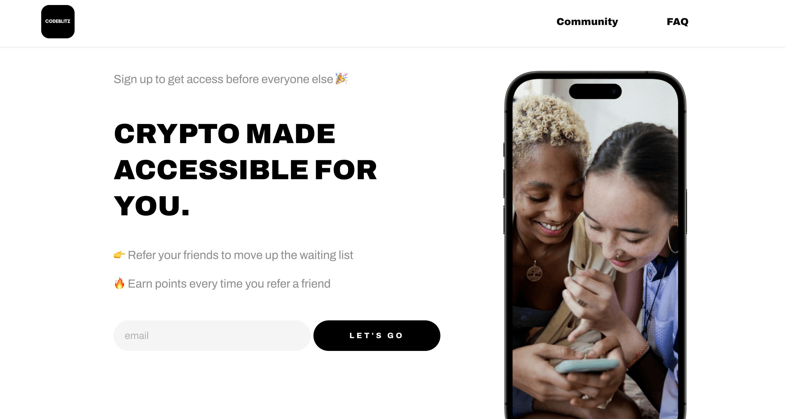Screen dimensions: 785x419
Task: Click the pointing hand emoji
Action: click(x=119, y=255)
